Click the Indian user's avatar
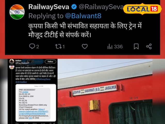 12,61
